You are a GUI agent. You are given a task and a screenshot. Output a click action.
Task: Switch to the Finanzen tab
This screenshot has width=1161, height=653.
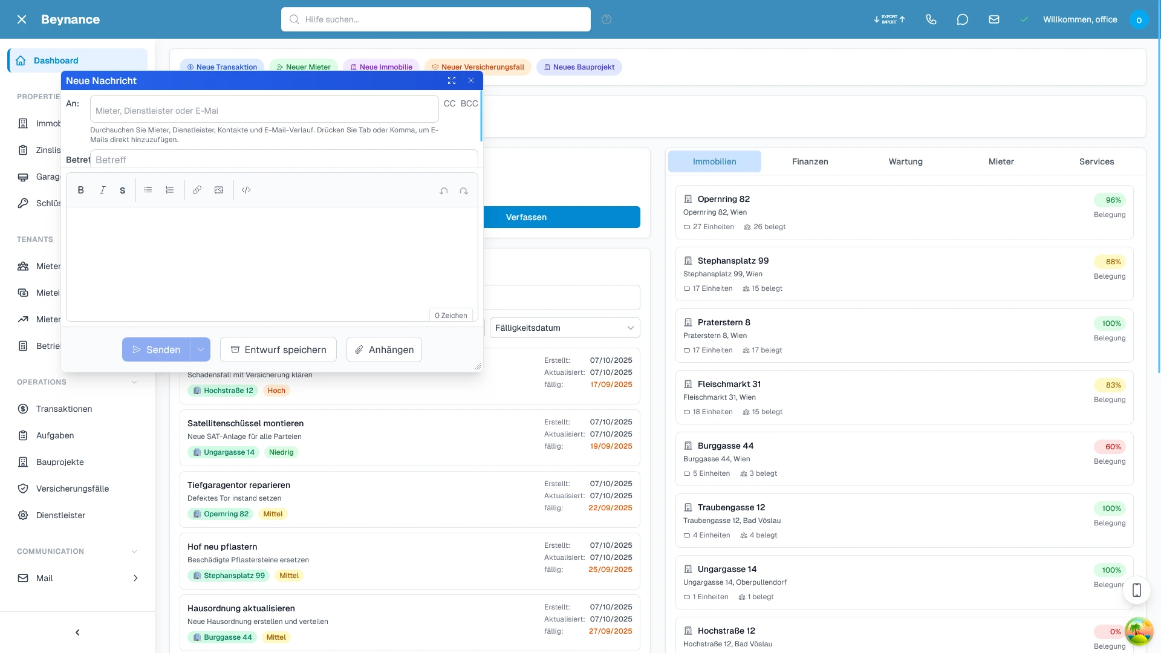coord(810,161)
